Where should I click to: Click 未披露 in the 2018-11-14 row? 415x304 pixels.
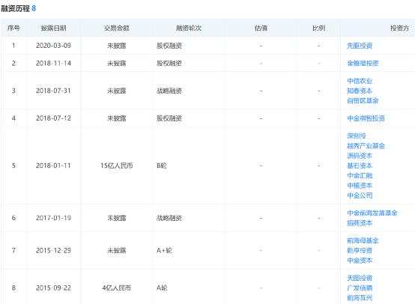116,63
